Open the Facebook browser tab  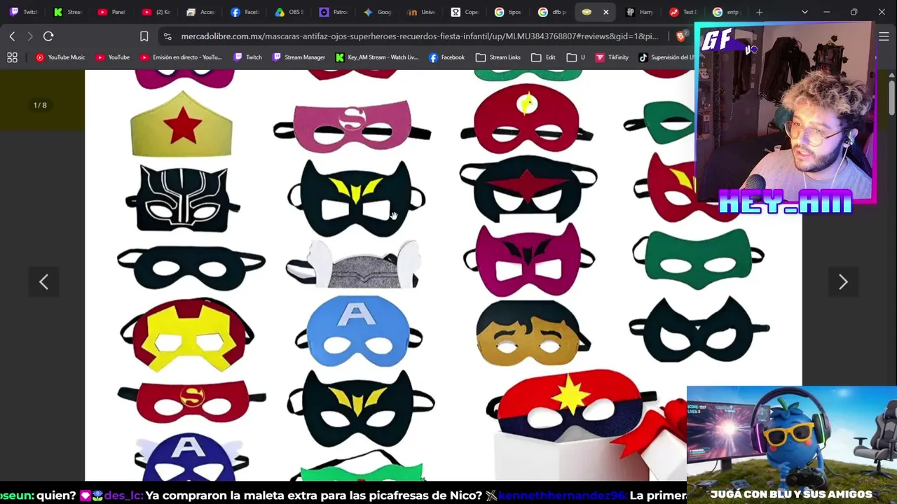(x=245, y=12)
